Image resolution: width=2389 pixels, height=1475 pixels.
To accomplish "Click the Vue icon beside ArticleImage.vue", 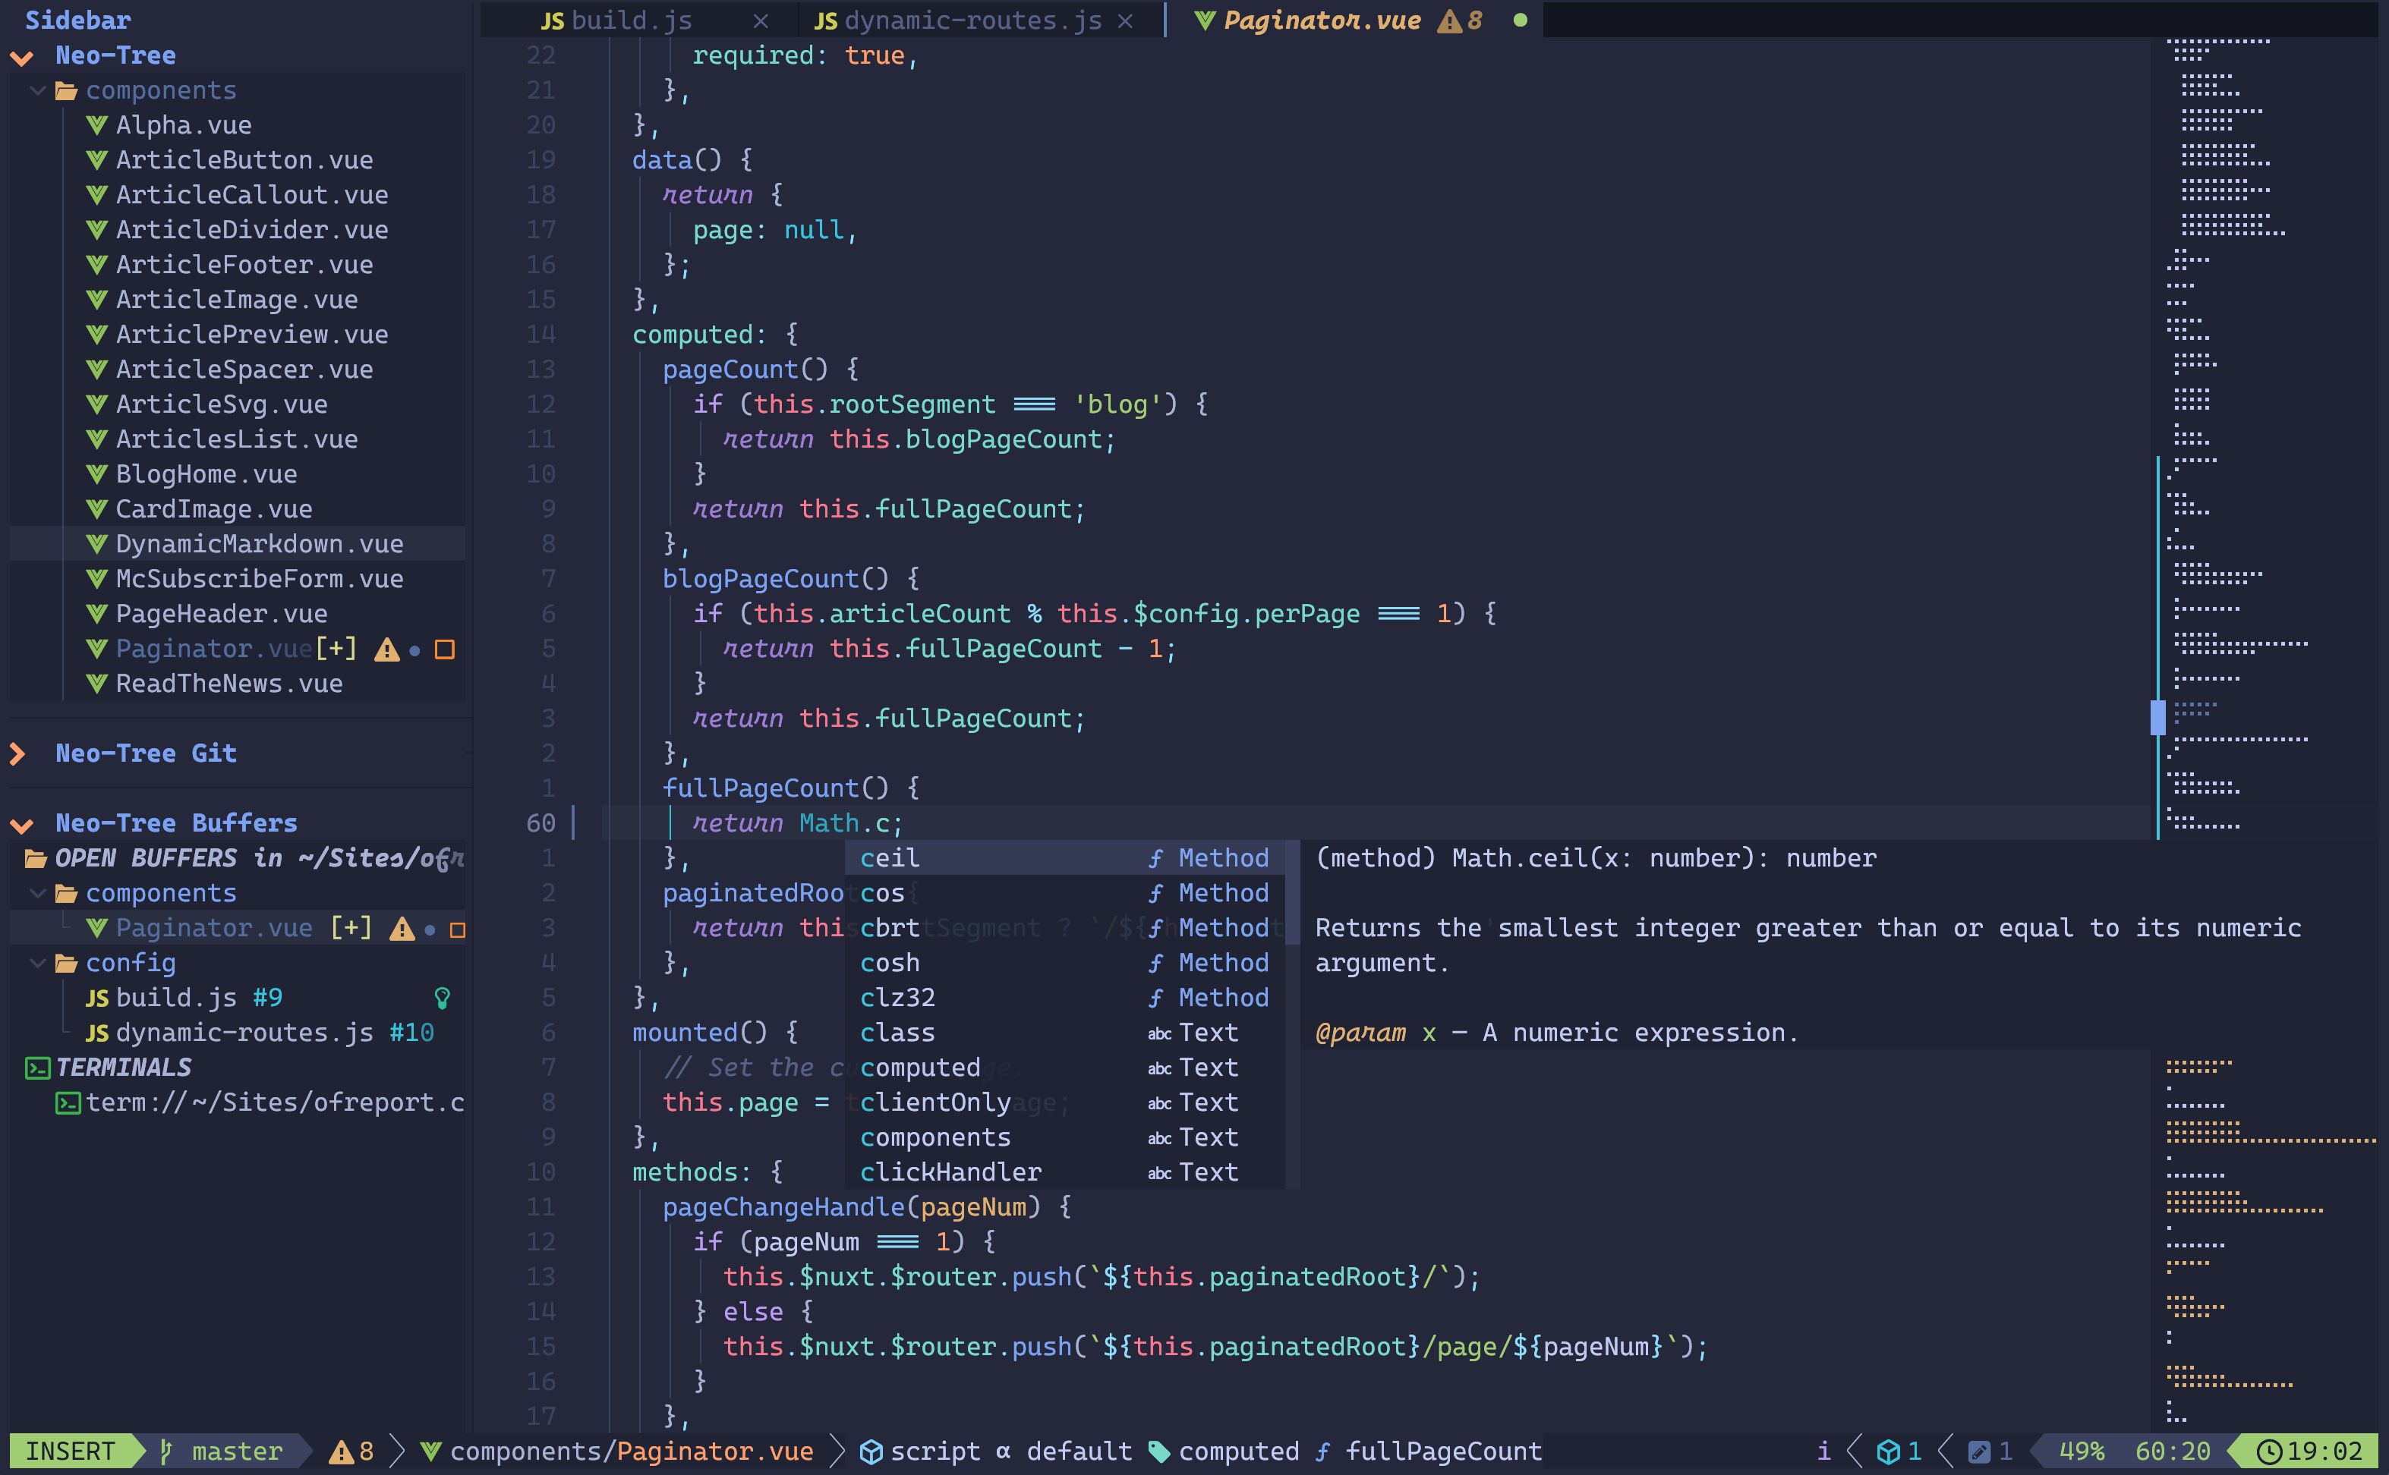I will click(96, 300).
